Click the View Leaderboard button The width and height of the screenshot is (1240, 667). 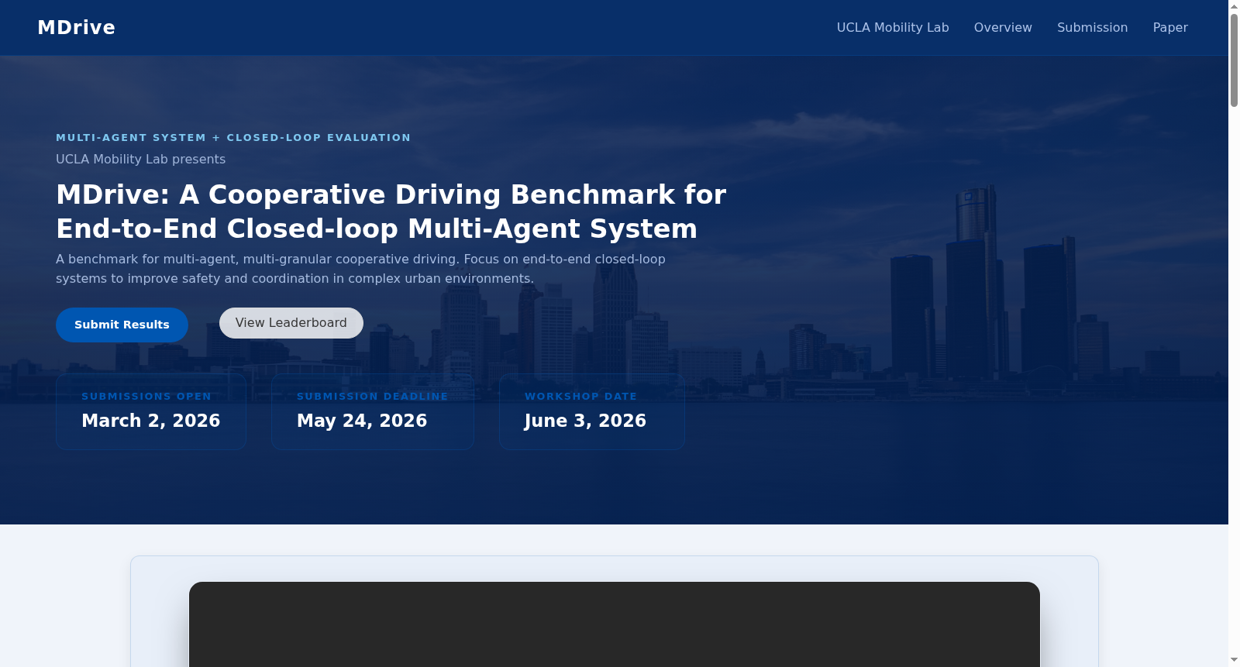pos(291,323)
